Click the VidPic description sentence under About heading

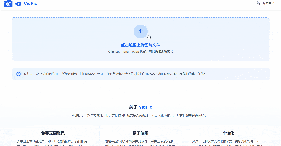pos(139,116)
